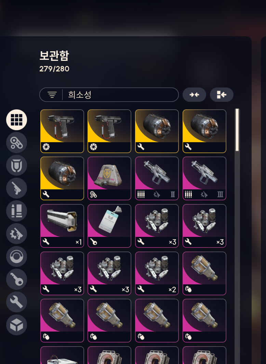
Task: Show only keys via key icon
Action: click(16, 279)
